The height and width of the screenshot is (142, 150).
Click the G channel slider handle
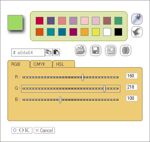point(105,89)
